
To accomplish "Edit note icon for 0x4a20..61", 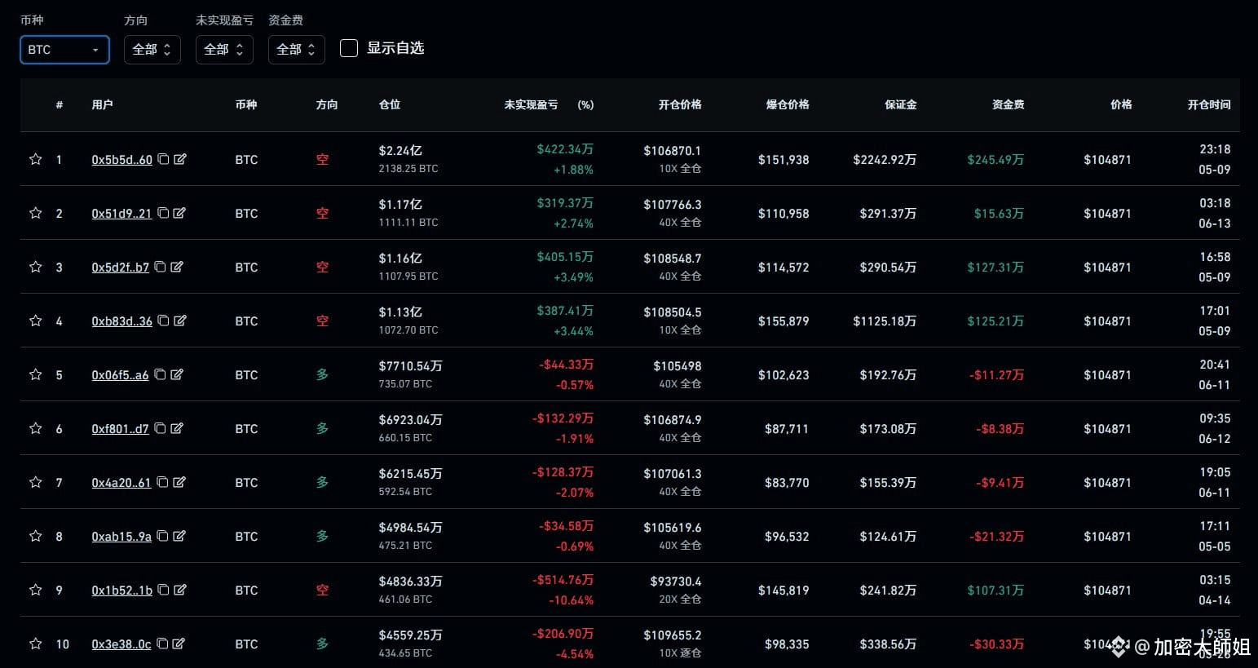I will [179, 482].
